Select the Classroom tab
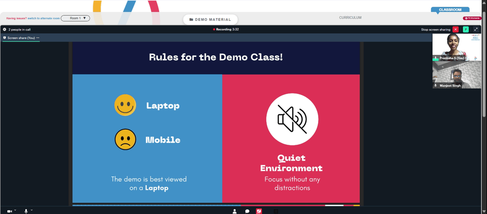Screen dimensions: 487x214 click(x=450, y=10)
